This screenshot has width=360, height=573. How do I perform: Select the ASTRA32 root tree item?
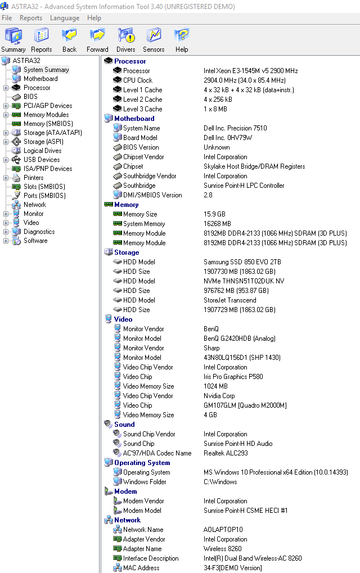click(26, 60)
